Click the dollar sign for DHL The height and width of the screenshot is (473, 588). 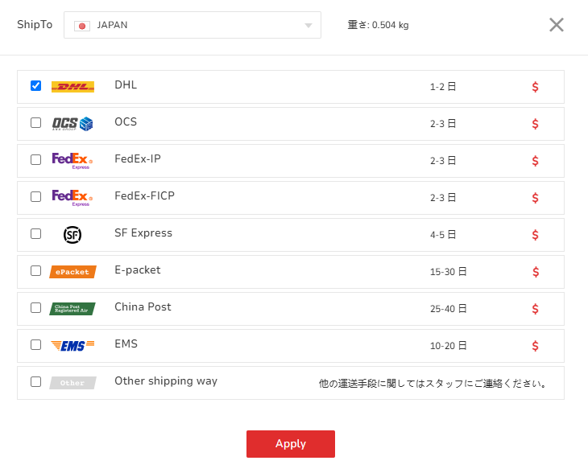tap(535, 87)
